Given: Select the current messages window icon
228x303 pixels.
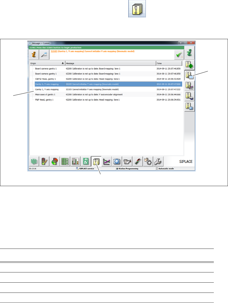Looking at the screenshot, I should click(189, 75).
